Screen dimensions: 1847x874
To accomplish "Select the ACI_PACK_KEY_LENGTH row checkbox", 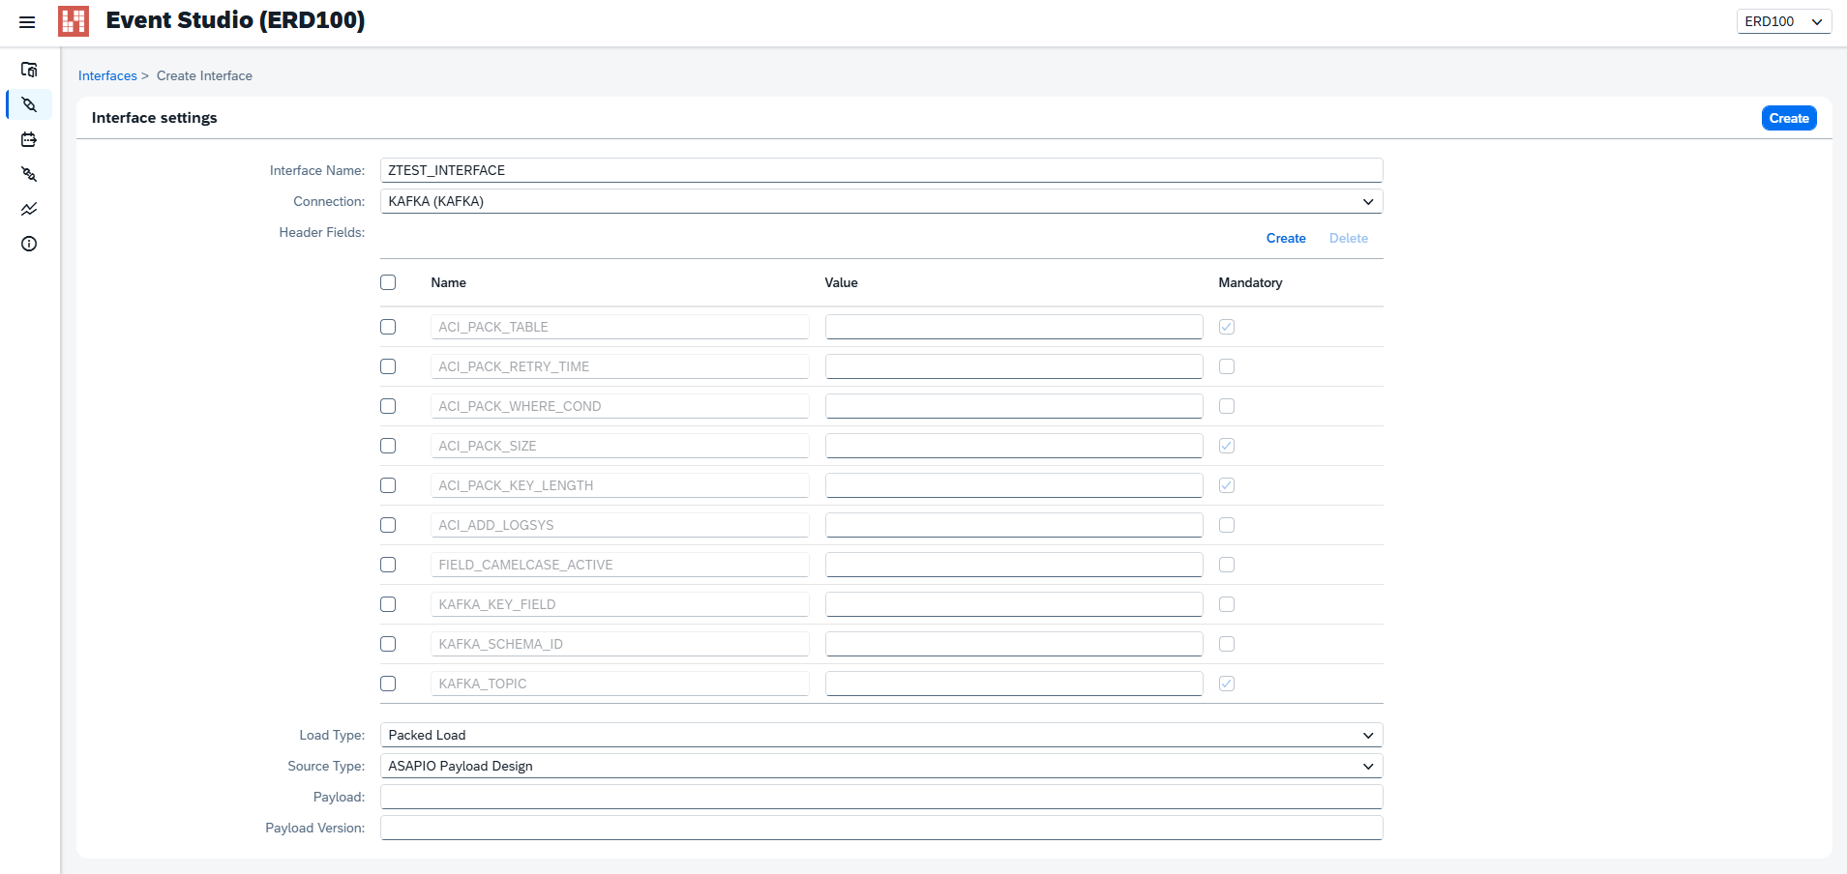I will pos(388,485).
